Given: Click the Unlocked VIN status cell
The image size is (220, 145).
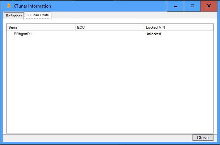Looking at the screenshot, I should pyautogui.click(x=153, y=34).
